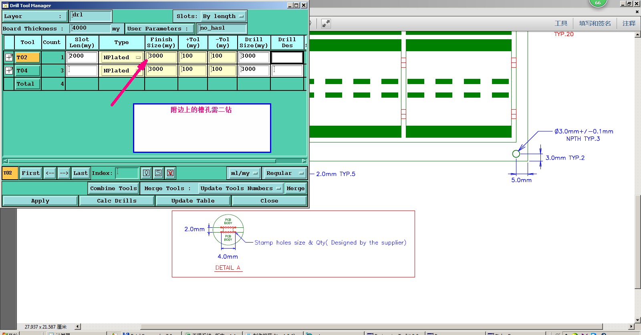
Task: Click T04 +Tol 100 field
Action: click(x=193, y=70)
